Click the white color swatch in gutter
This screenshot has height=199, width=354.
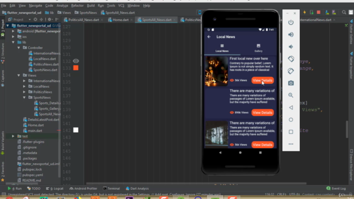pyautogui.click(x=76, y=130)
